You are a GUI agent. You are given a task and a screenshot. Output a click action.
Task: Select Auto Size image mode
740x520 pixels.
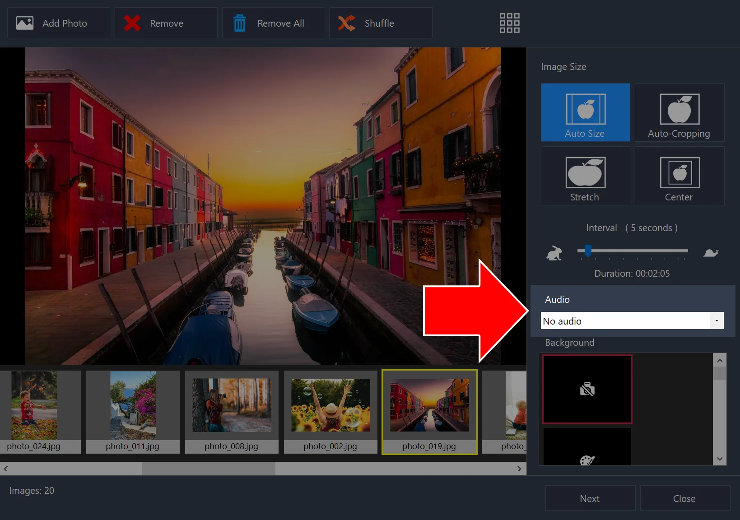585,112
